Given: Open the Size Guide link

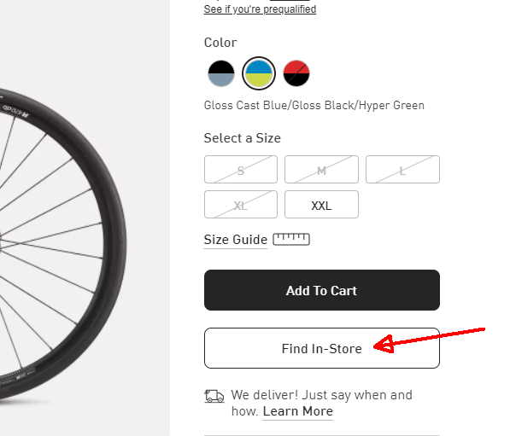Looking at the screenshot, I should 236,240.
